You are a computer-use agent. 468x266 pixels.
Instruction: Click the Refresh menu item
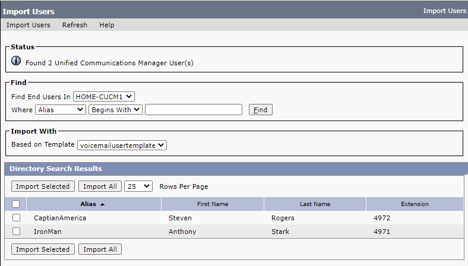(x=75, y=25)
